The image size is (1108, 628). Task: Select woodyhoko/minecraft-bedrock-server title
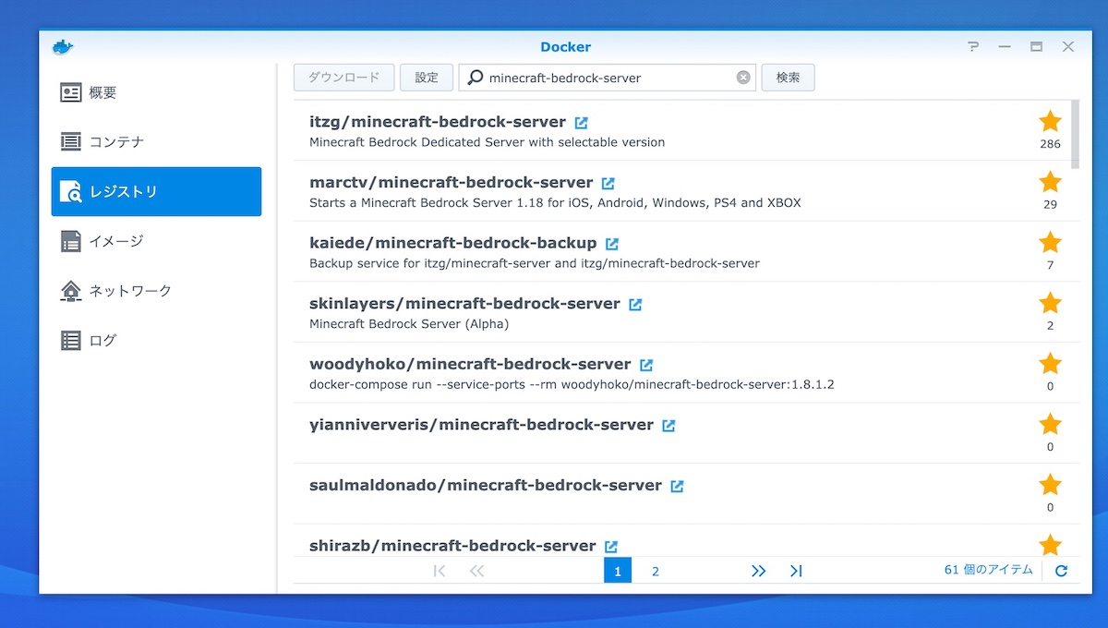[470, 364]
